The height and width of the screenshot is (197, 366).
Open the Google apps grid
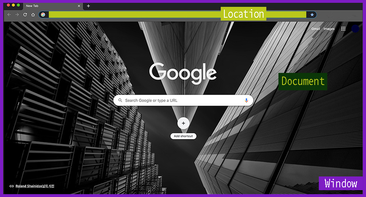[343, 29]
